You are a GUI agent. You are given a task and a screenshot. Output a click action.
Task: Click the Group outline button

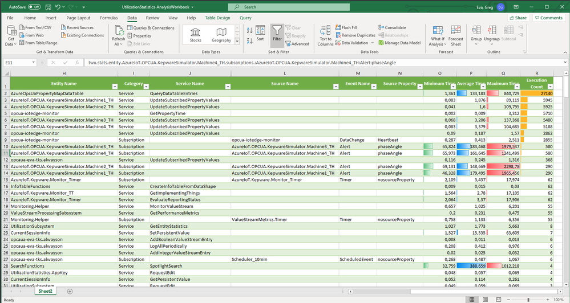476,35
